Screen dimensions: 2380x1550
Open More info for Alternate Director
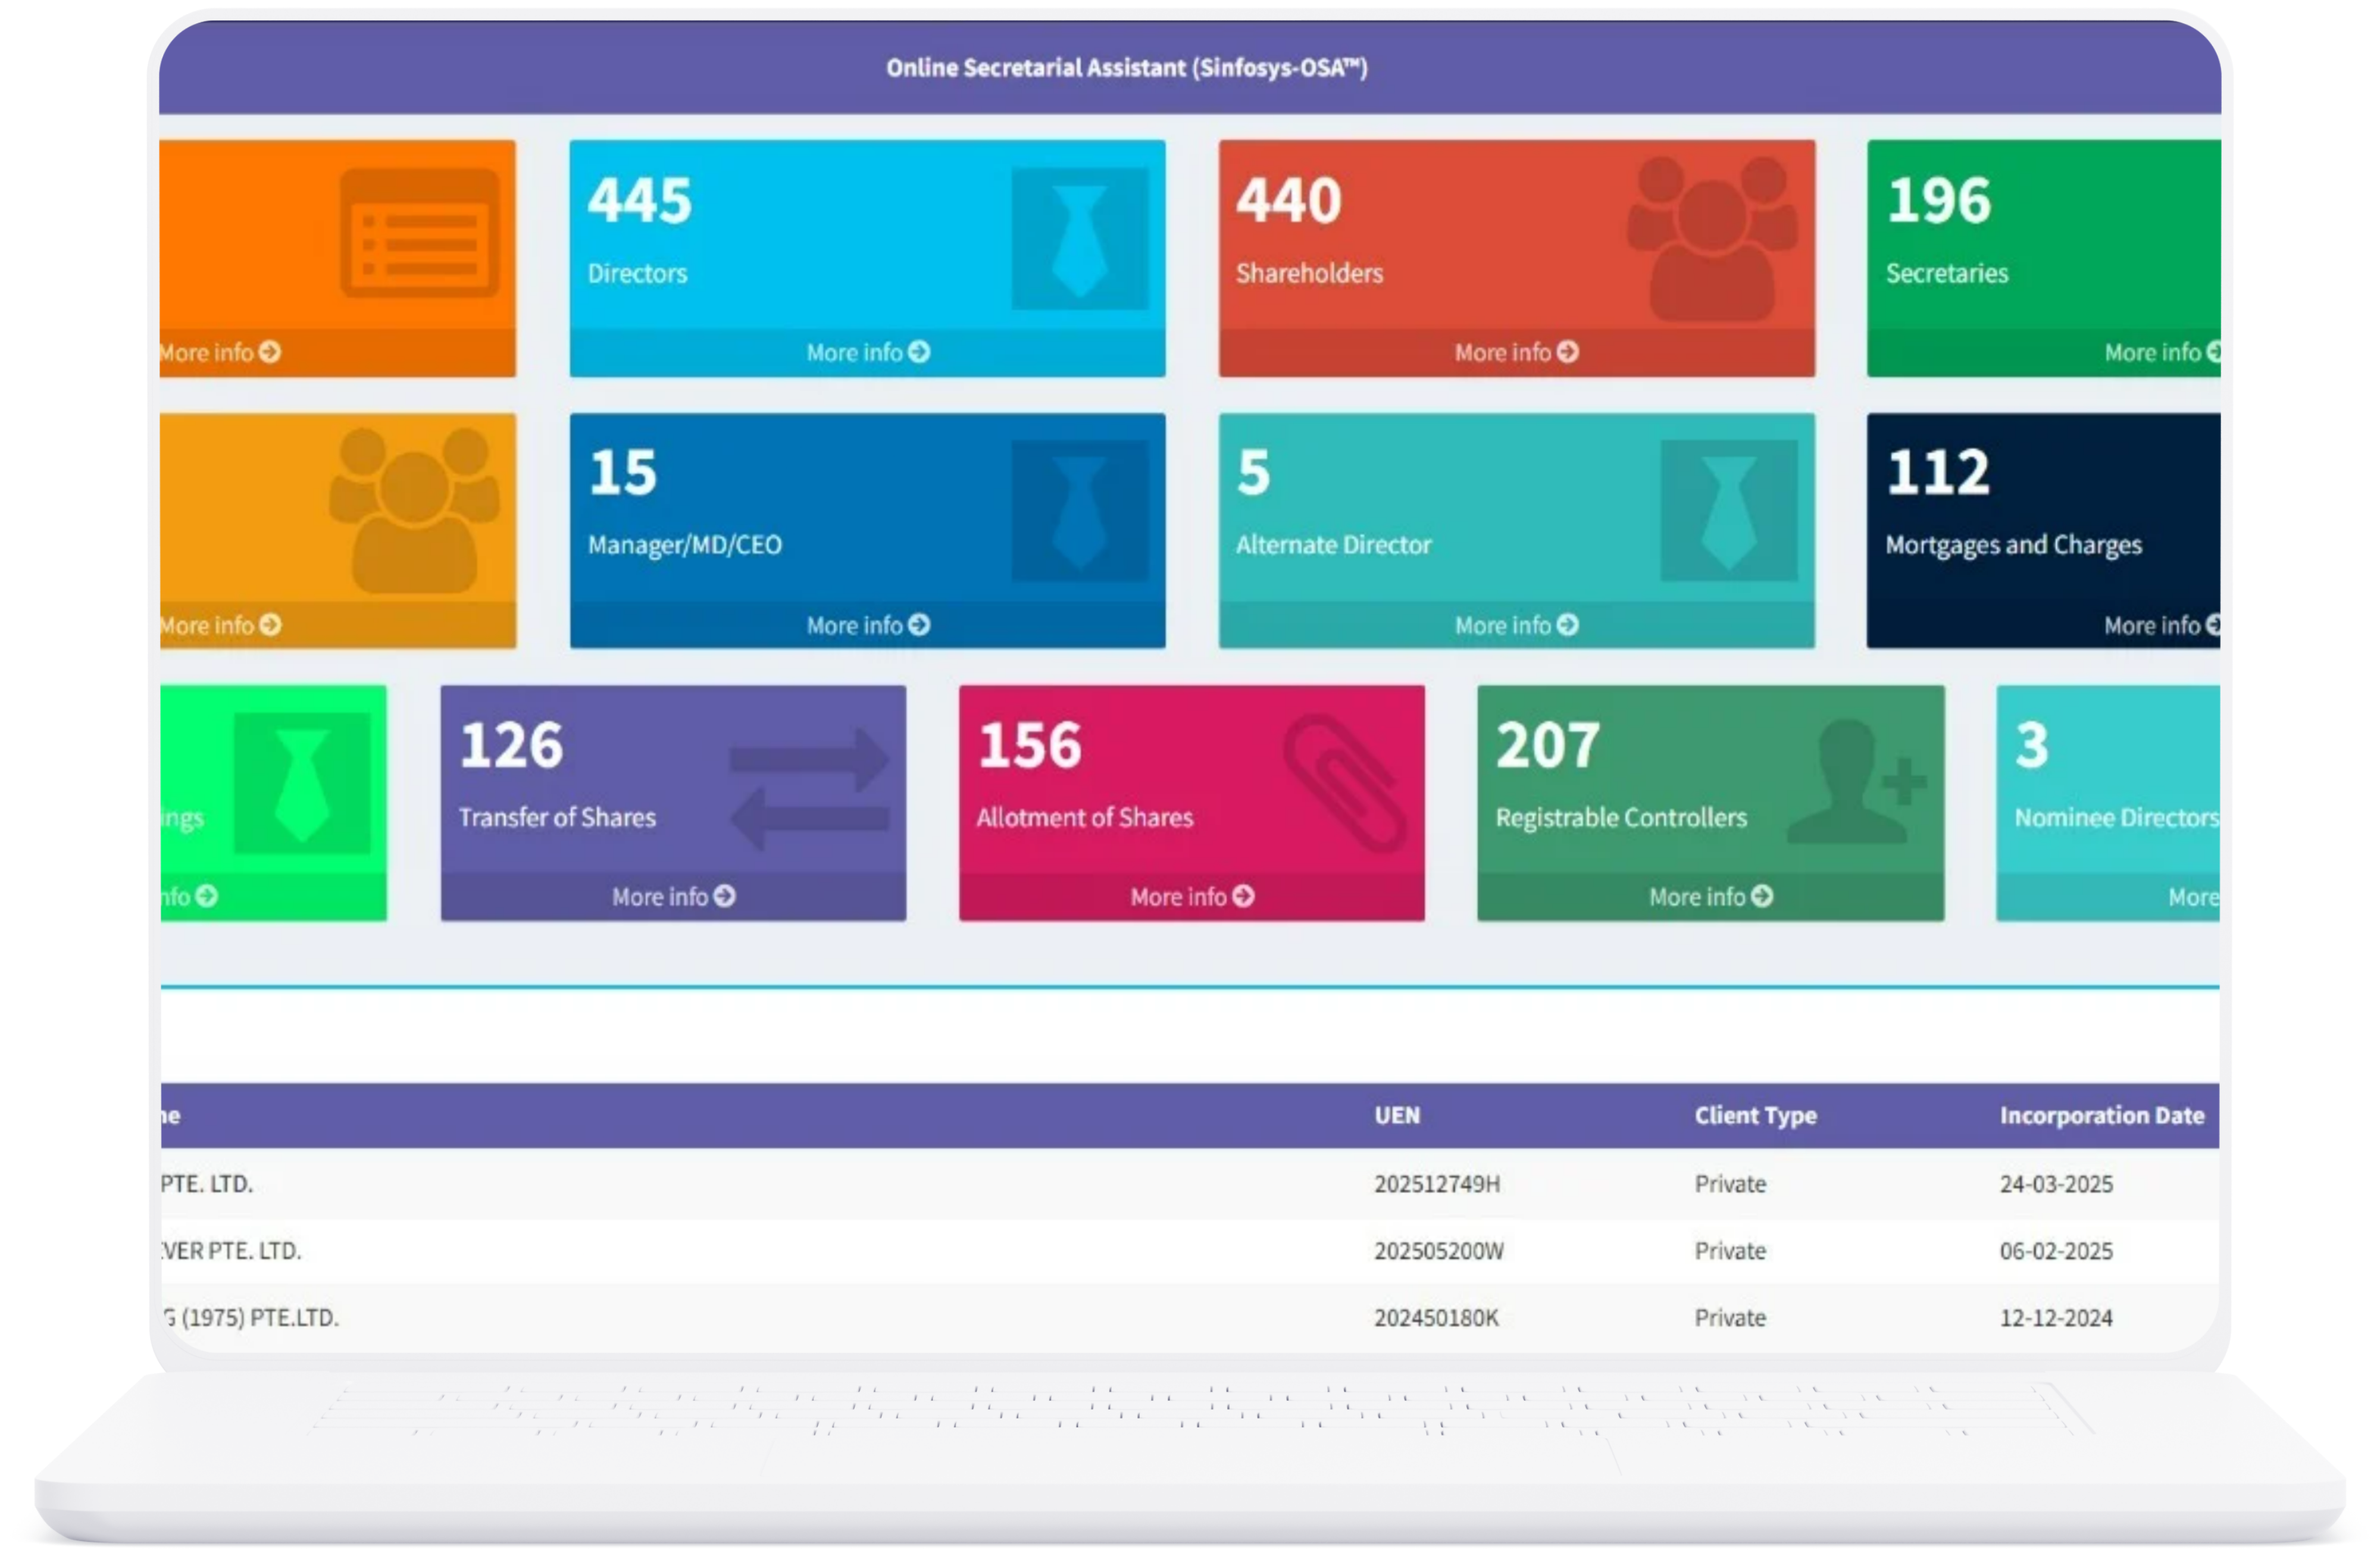[x=1516, y=625]
